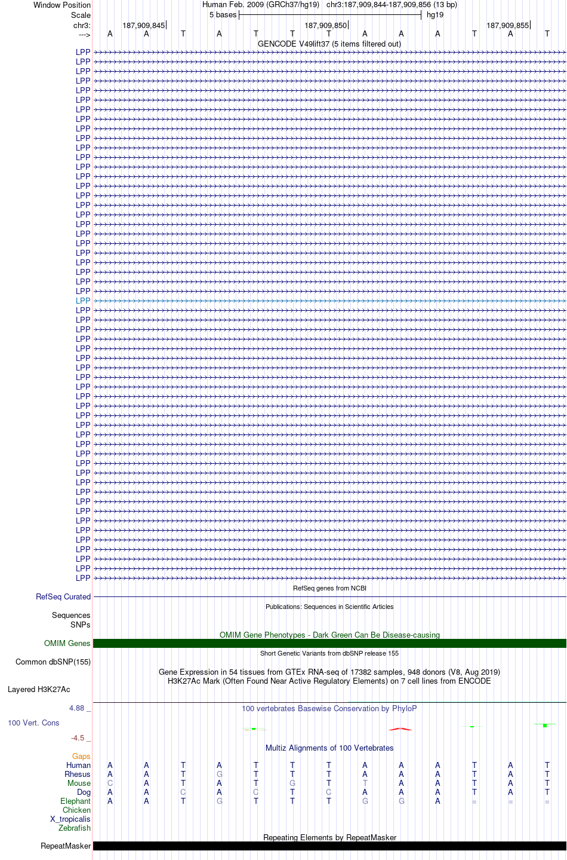The image size is (567, 860).
Task: Click the gray C base in Mouse row
Action: pyautogui.click(x=110, y=783)
